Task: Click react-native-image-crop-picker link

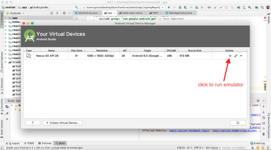Action: pos(234,130)
